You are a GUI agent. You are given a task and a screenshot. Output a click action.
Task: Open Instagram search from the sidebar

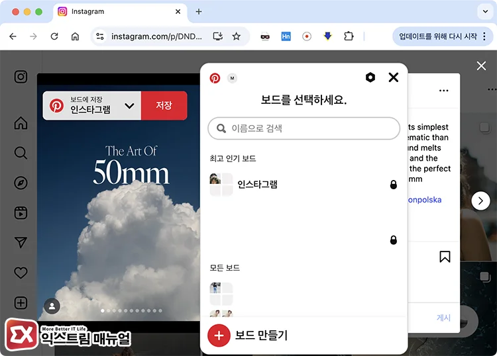[21, 154]
